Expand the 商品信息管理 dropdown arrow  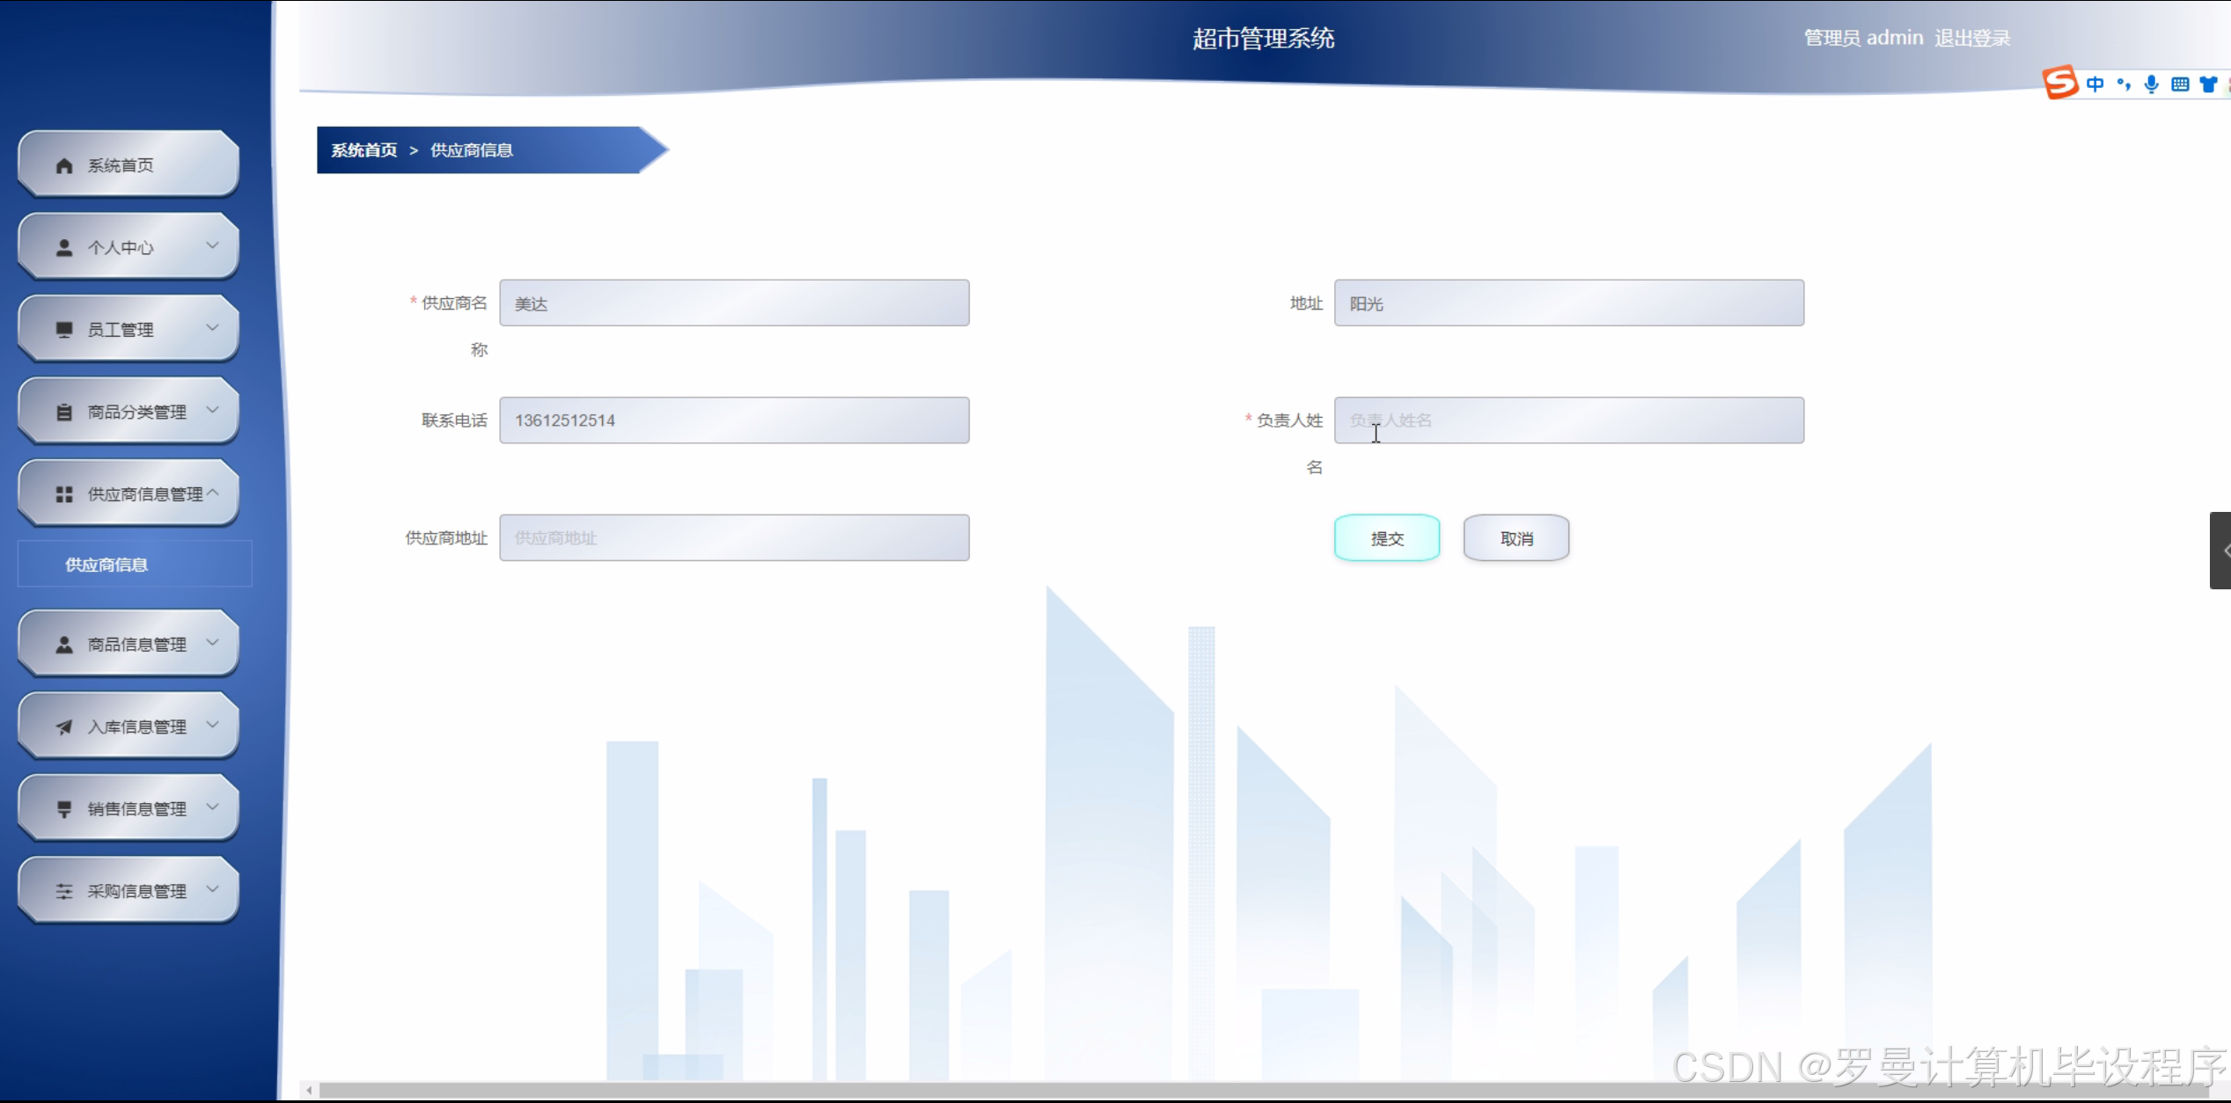pos(214,643)
